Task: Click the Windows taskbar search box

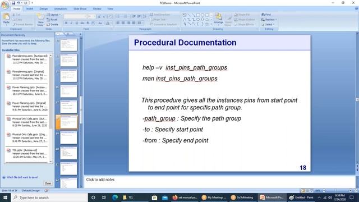Action: [x=49, y=198]
